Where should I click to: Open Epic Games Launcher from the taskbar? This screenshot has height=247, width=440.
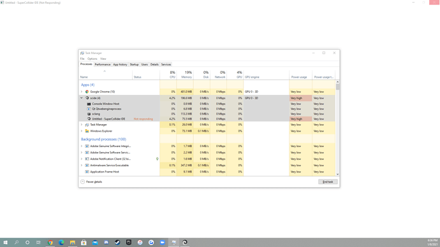tap(129, 243)
